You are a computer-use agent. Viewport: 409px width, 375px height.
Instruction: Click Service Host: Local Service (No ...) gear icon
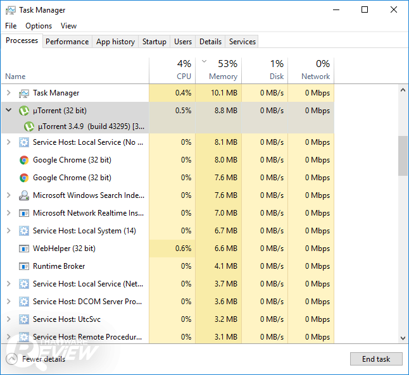[x=24, y=142]
